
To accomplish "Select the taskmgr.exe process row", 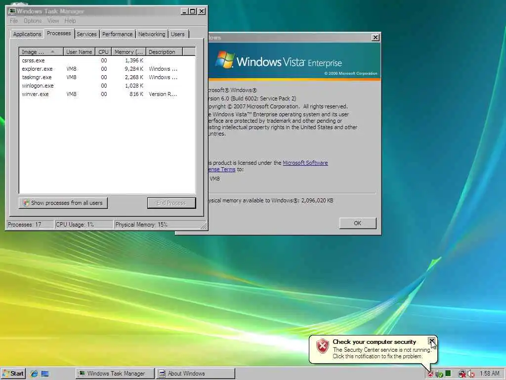I will coord(107,77).
